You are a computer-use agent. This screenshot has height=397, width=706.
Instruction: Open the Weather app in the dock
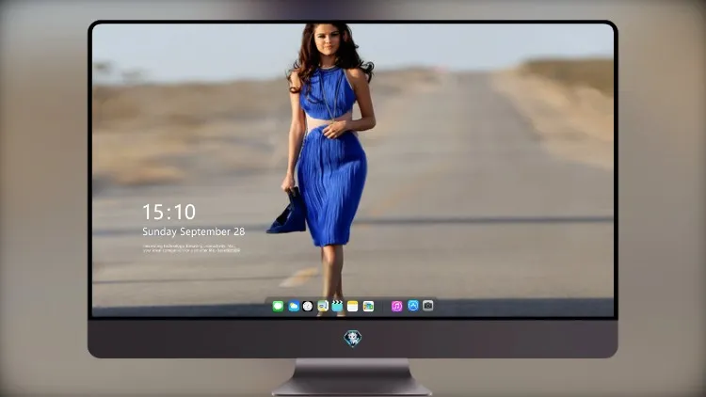(294, 307)
